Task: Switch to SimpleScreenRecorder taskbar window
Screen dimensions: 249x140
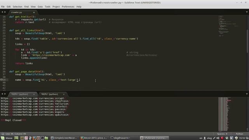Action: click(x=64, y=138)
